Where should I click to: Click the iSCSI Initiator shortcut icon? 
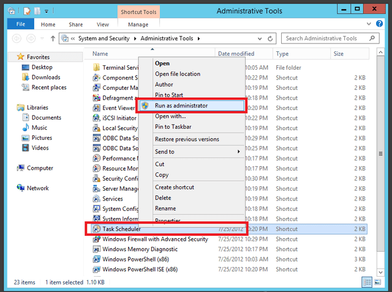97,118
